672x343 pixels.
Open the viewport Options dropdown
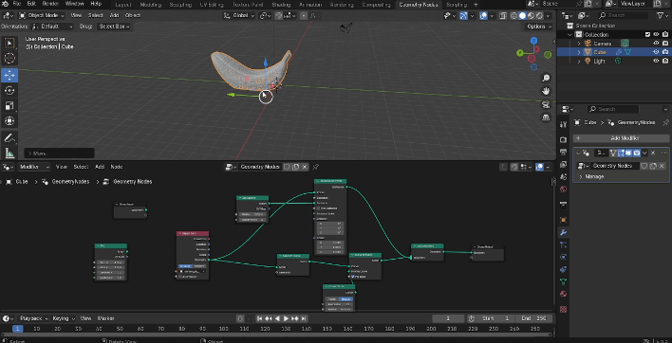click(x=539, y=27)
